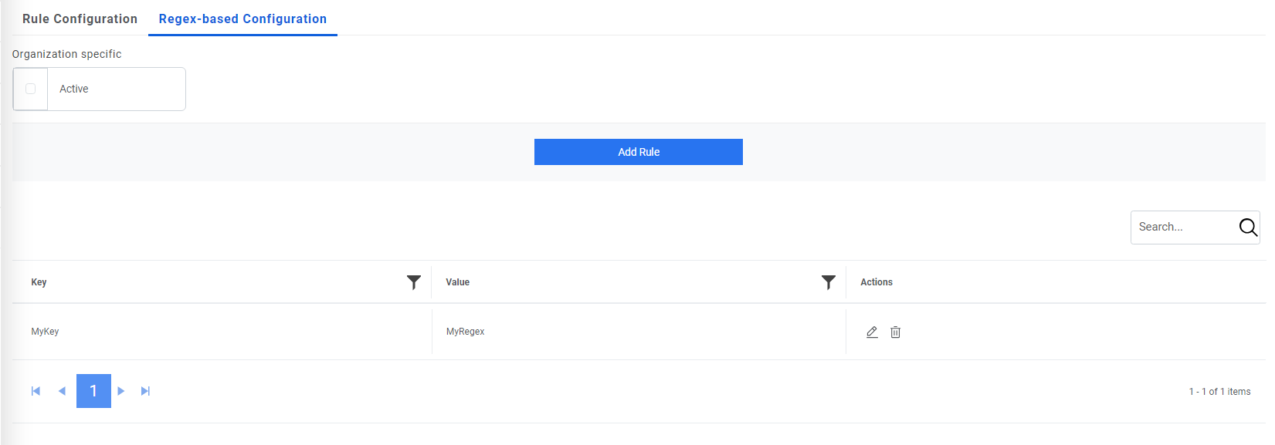Open the Value column filter menu
The width and height of the screenshot is (1275, 445).
click(829, 282)
